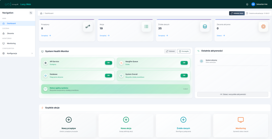The height and width of the screenshot is (139, 272).
Task: Select the Nowy przepływ quick action label
Action: pos(69,128)
